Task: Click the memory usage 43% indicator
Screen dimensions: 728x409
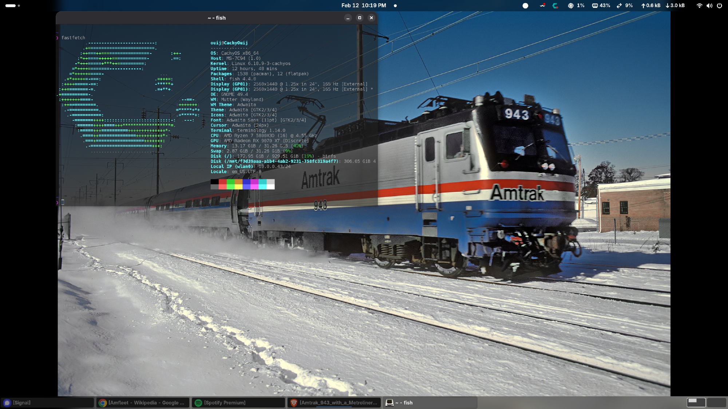Action: [x=601, y=5]
